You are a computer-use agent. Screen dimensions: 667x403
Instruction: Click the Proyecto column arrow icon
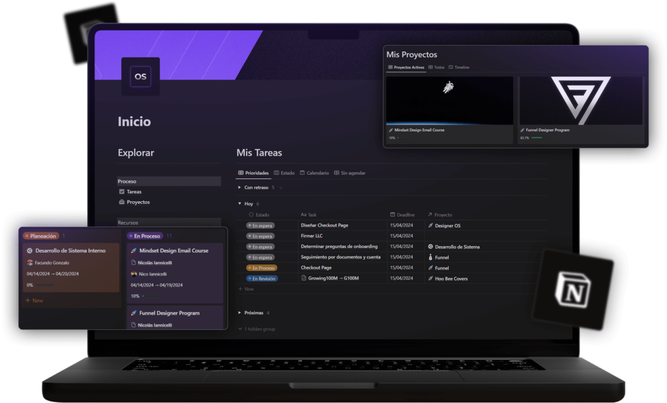point(430,215)
